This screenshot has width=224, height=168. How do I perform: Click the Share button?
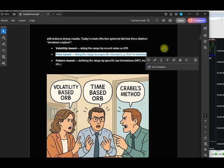pyautogui.click(x=181, y=21)
